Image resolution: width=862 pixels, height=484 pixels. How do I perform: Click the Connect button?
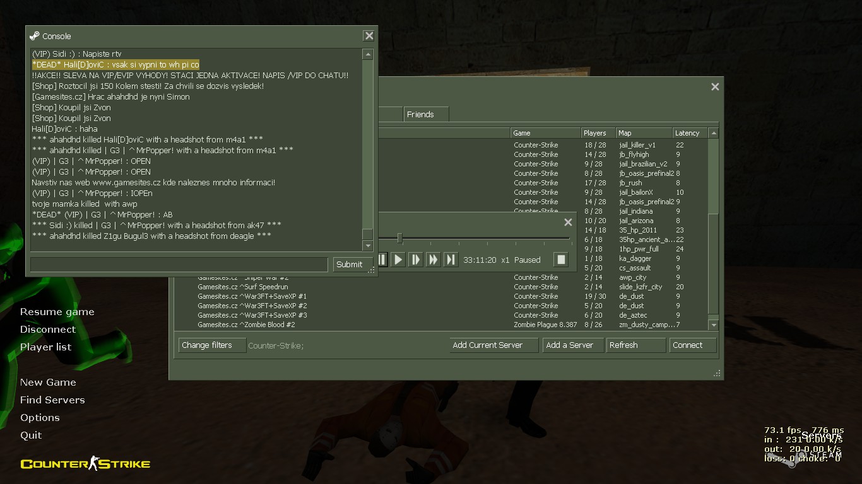(x=692, y=345)
